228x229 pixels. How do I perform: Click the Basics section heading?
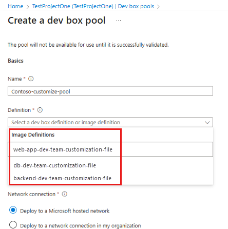pyautogui.click(x=15, y=61)
